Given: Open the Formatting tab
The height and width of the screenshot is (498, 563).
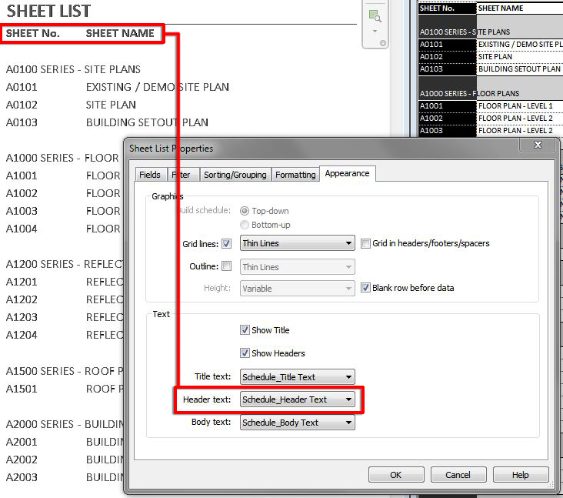Looking at the screenshot, I should pos(295,175).
